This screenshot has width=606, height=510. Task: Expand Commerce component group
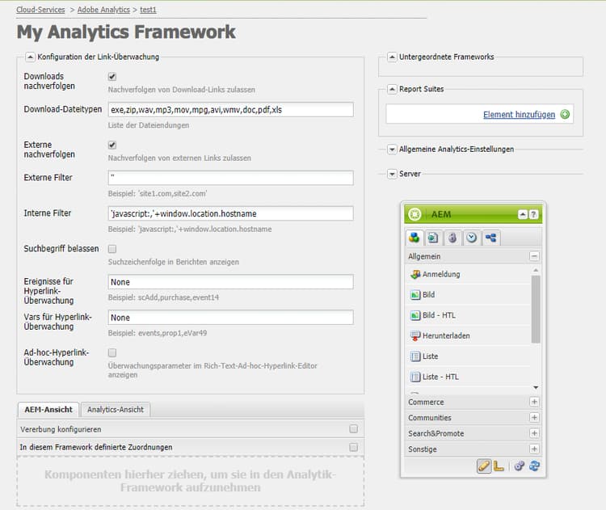point(534,403)
